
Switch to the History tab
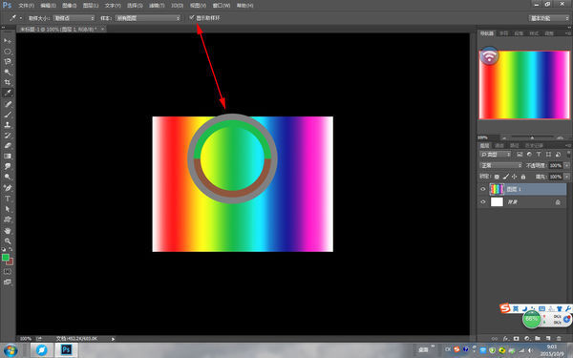point(534,145)
